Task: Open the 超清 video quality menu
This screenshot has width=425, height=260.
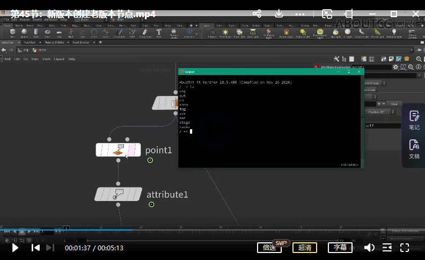Action: tap(304, 248)
